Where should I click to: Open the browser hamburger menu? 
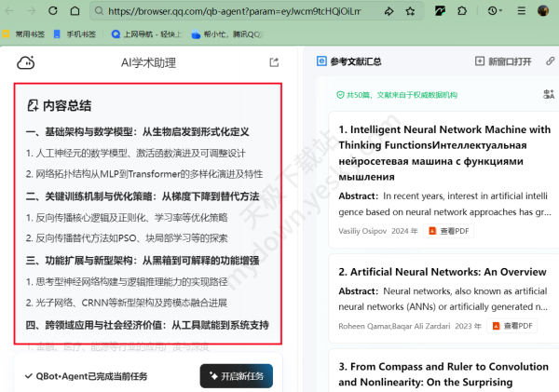[522, 11]
